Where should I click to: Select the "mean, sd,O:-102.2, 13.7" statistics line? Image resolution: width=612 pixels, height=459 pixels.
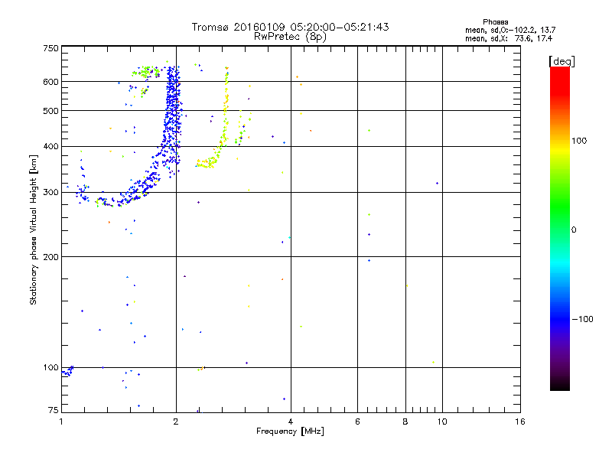tap(510, 30)
